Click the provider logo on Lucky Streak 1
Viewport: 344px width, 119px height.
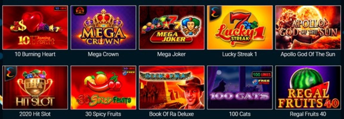[x=213, y=12]
